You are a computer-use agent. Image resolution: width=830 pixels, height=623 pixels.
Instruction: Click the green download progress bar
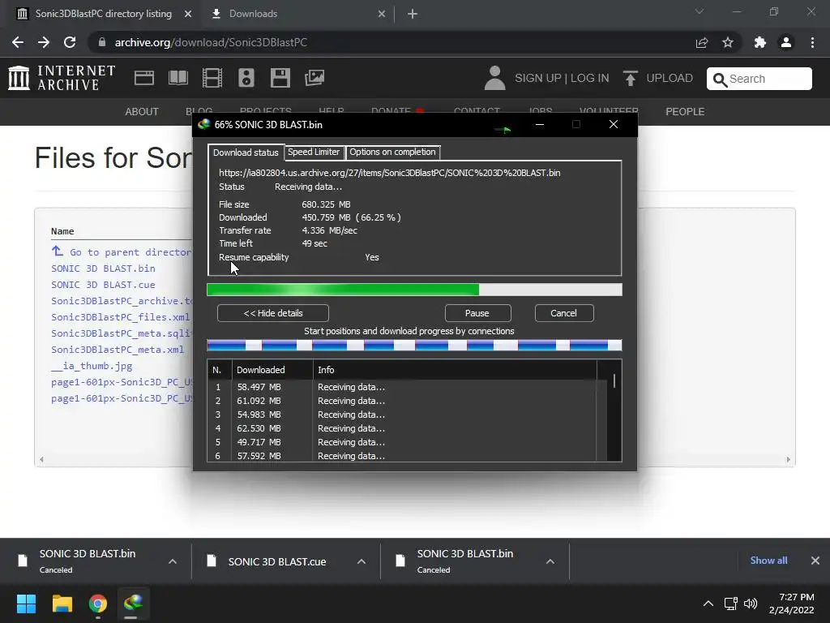click(414, 290)
